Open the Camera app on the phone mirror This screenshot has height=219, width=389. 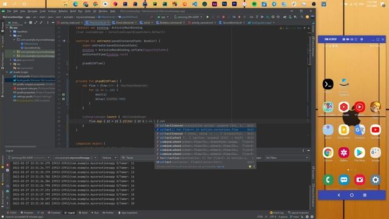click(x=359, y=180)
